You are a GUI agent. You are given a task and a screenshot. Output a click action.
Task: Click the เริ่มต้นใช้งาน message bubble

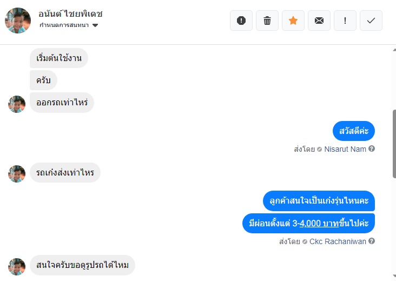[x=59, y=58]
